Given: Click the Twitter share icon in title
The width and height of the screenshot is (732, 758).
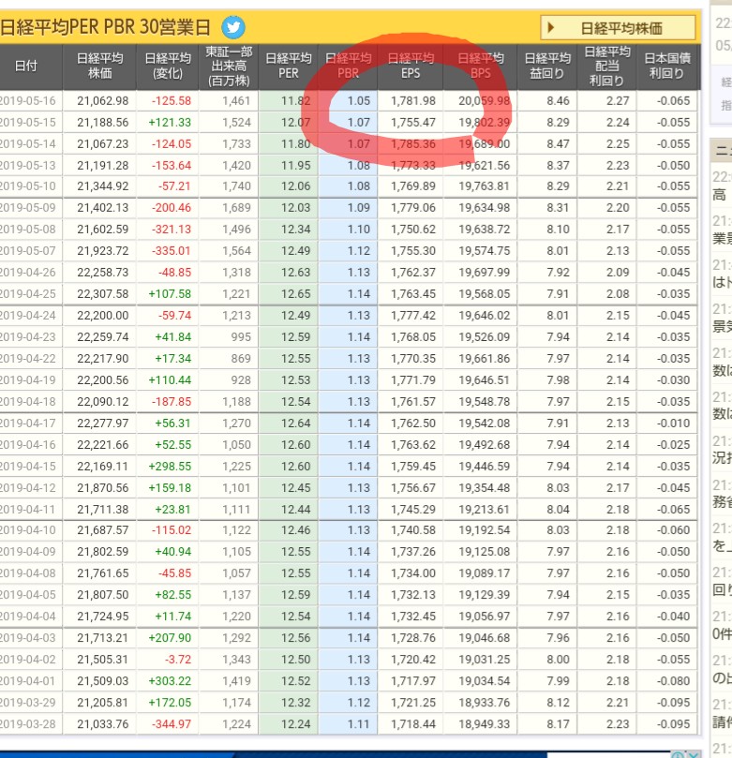Looking at the screenshot, I should click(233, 27).
